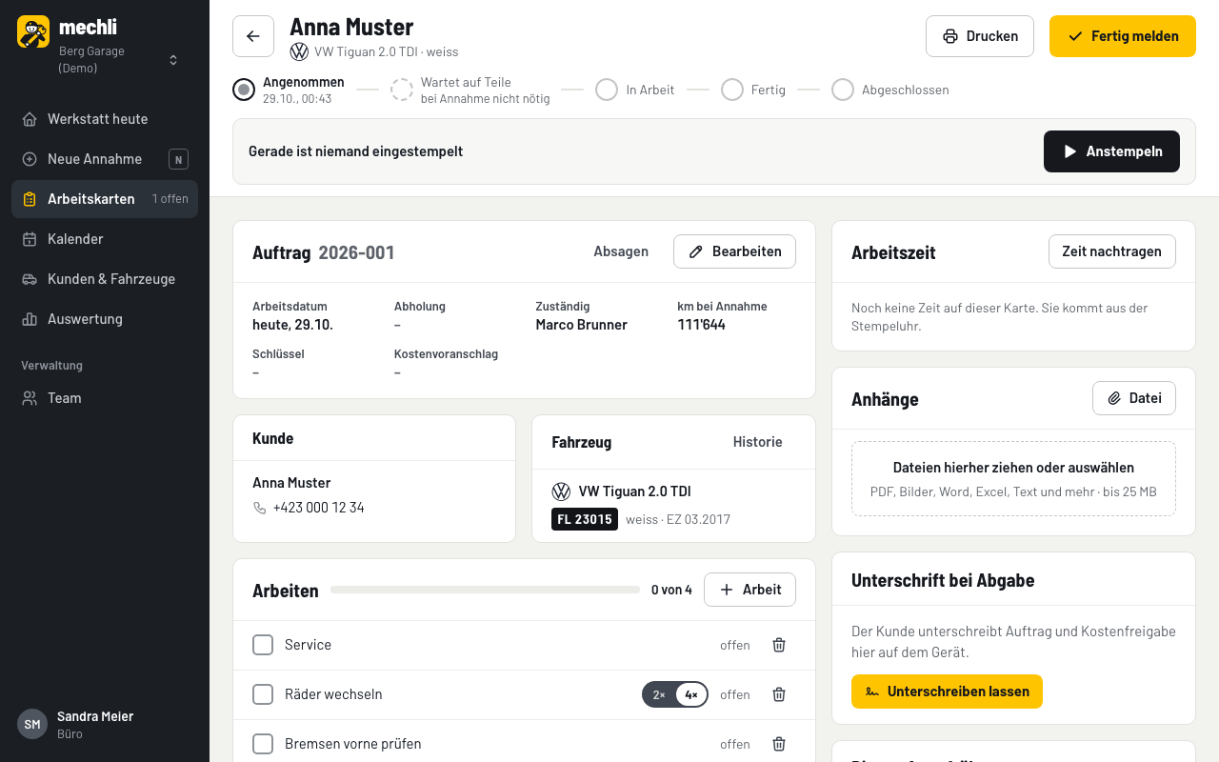
Task: Set status to In Arbeit
Action: (635, 90)
